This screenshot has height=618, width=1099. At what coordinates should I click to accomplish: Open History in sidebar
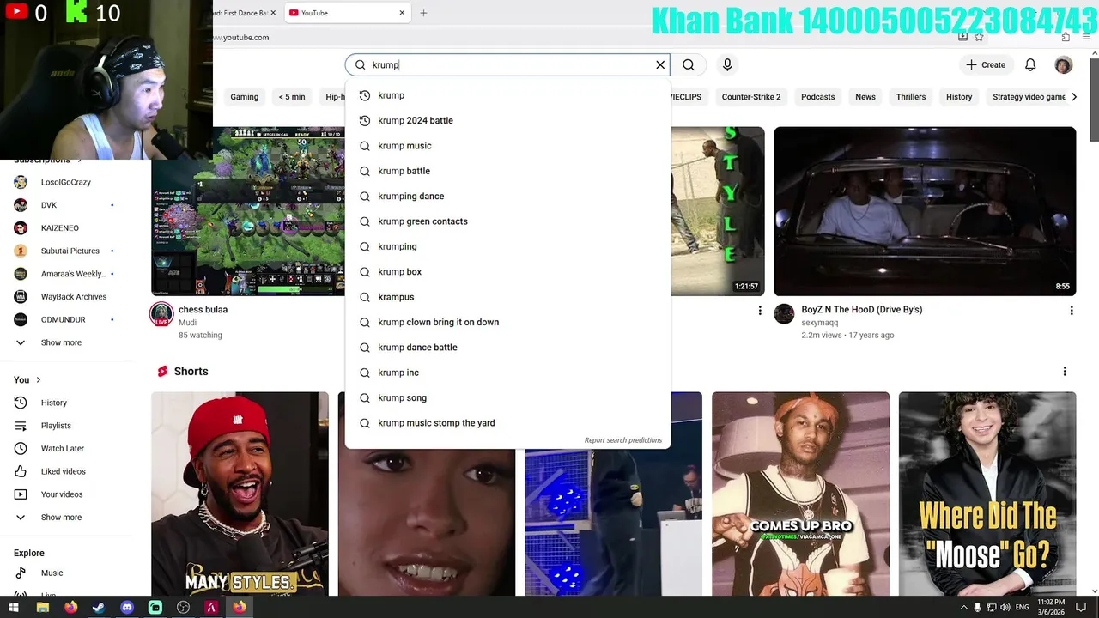53,403
